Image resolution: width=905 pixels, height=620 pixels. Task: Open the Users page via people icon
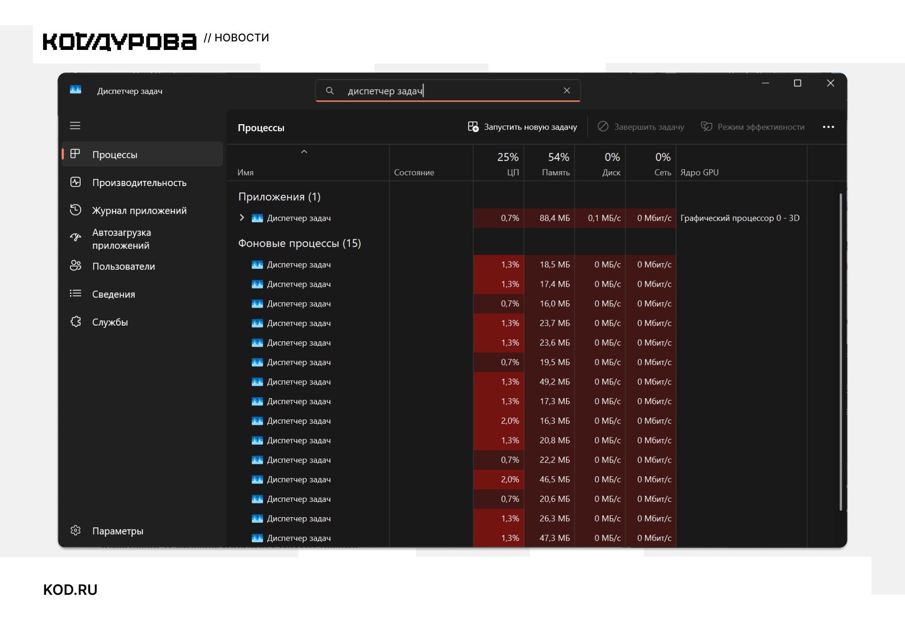coord(76,266)
